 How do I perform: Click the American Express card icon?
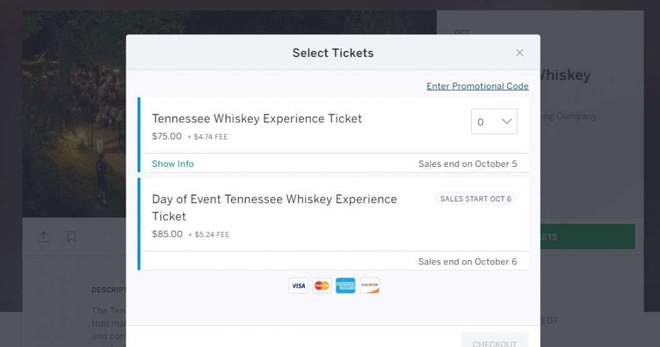(346, 286)
